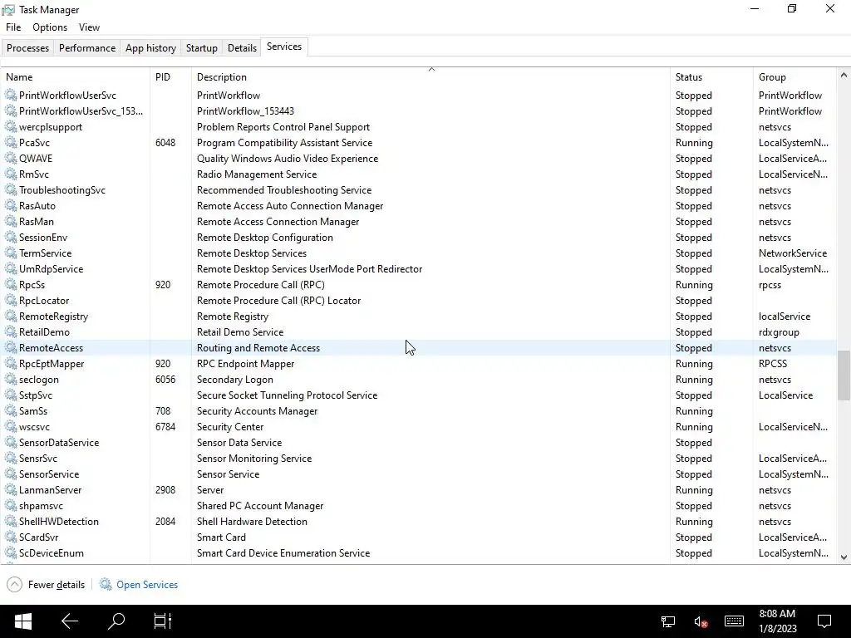The height and width of the screenshot is (638, 851).
Task: Select the Services tab
Action: tap(284, 47)
